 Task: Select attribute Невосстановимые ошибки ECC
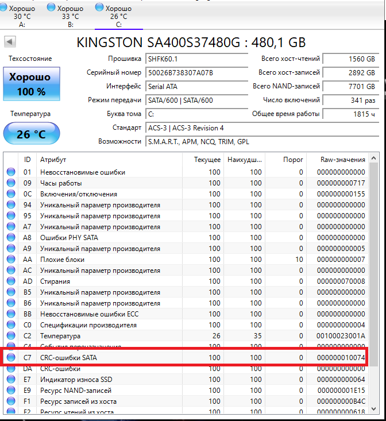(90, 314)
